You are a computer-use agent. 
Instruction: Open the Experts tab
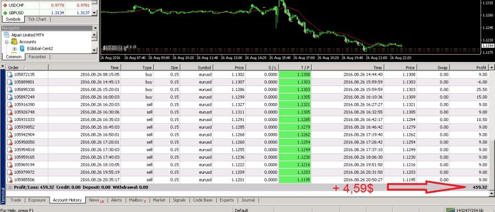(227, 200)
